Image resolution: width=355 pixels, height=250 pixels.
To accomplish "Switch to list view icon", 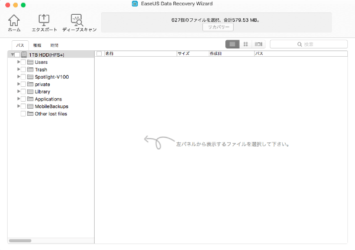I will tap(233, 44).
